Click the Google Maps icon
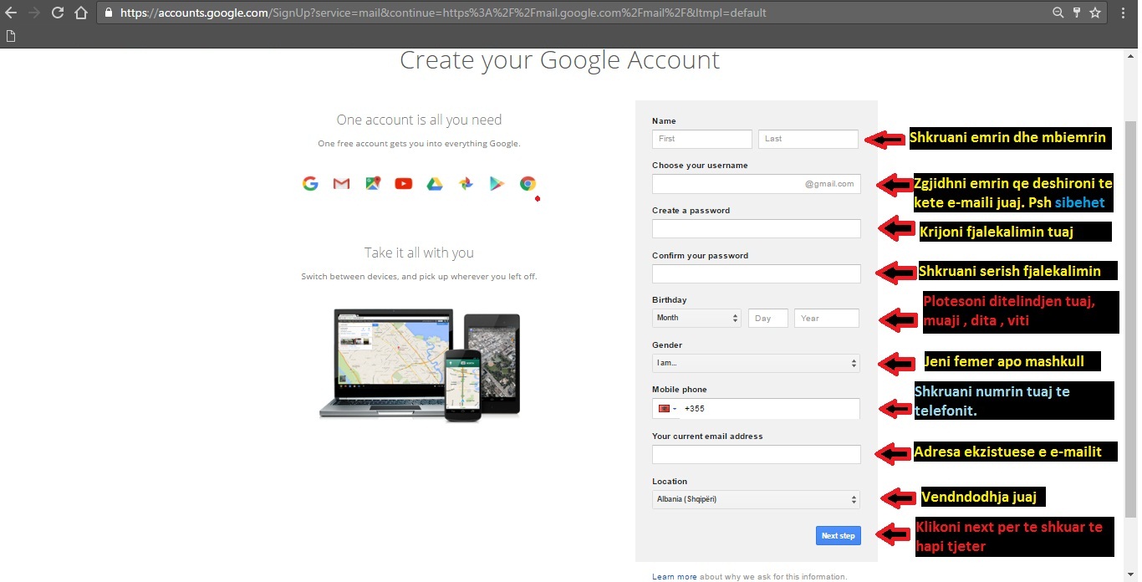 (x=373, y=183)
